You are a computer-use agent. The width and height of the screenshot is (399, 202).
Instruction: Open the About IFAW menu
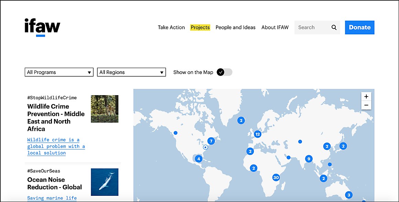point(275,27)
